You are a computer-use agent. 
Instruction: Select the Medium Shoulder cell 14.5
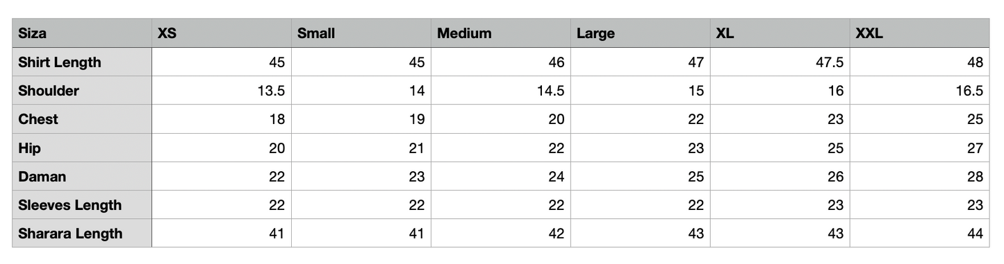pos(501,91)
